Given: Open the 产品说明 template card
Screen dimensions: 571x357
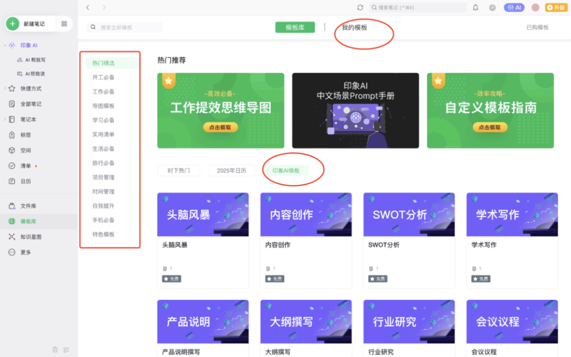Looking at the screenshot, I should (x=203, y=328).
